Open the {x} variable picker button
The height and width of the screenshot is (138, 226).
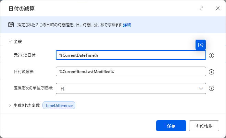point(200,45)
